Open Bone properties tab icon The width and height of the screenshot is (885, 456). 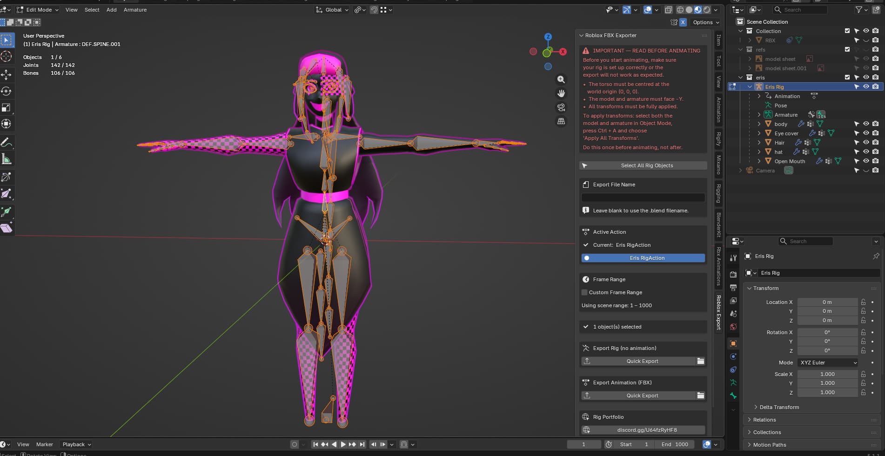click(x=733, y=396)
